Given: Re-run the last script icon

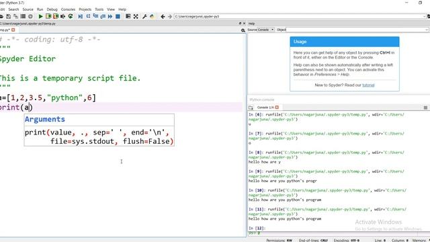Looking at the screenshot, I should (x=71, y=16).
